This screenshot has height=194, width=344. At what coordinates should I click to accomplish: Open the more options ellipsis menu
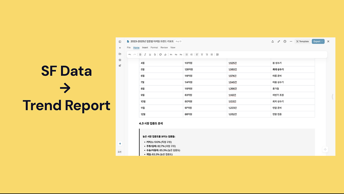pyautogui.click(x=291, y=41)
